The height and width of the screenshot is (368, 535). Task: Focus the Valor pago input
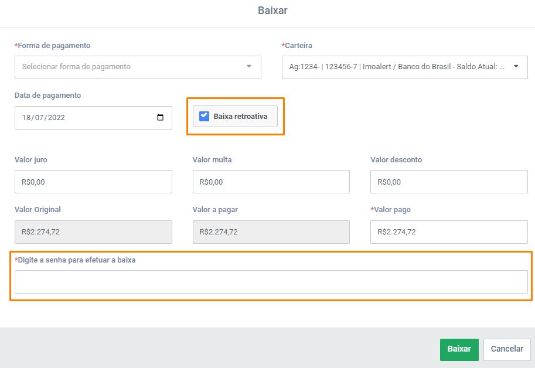[x=449, y=232]
